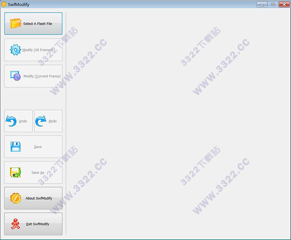The height and width of the screenshot is (240, 291).
Task: Click the blue floppy disk Save icon
Action: 16,147
